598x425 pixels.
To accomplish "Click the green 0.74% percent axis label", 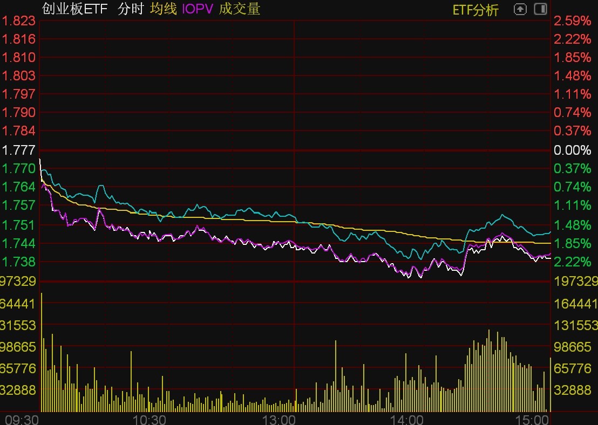I will [572, 187].
